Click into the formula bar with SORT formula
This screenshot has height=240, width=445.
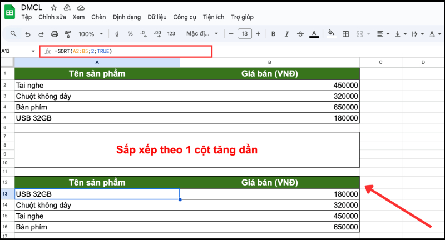click(x=126, y=51)
